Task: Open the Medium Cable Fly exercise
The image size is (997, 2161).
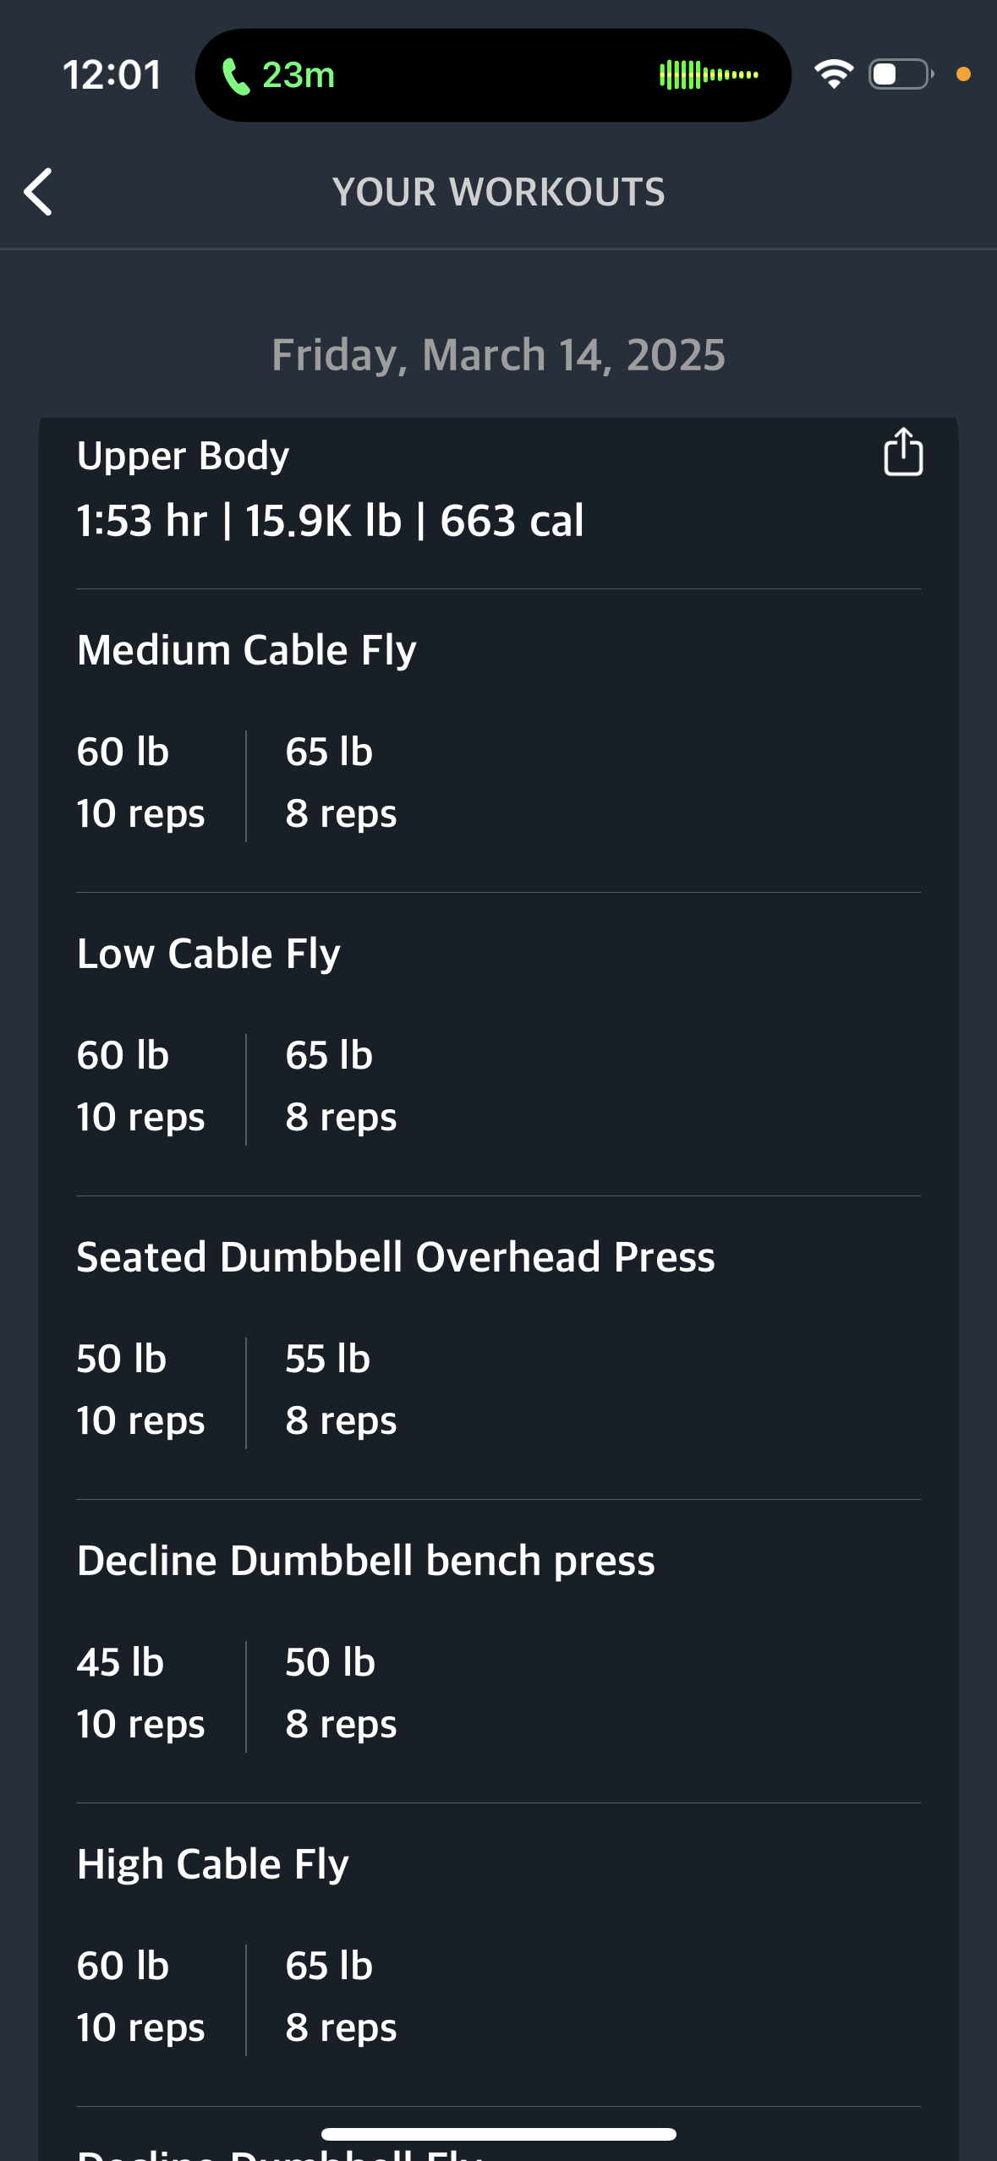Action: [246, 650]
